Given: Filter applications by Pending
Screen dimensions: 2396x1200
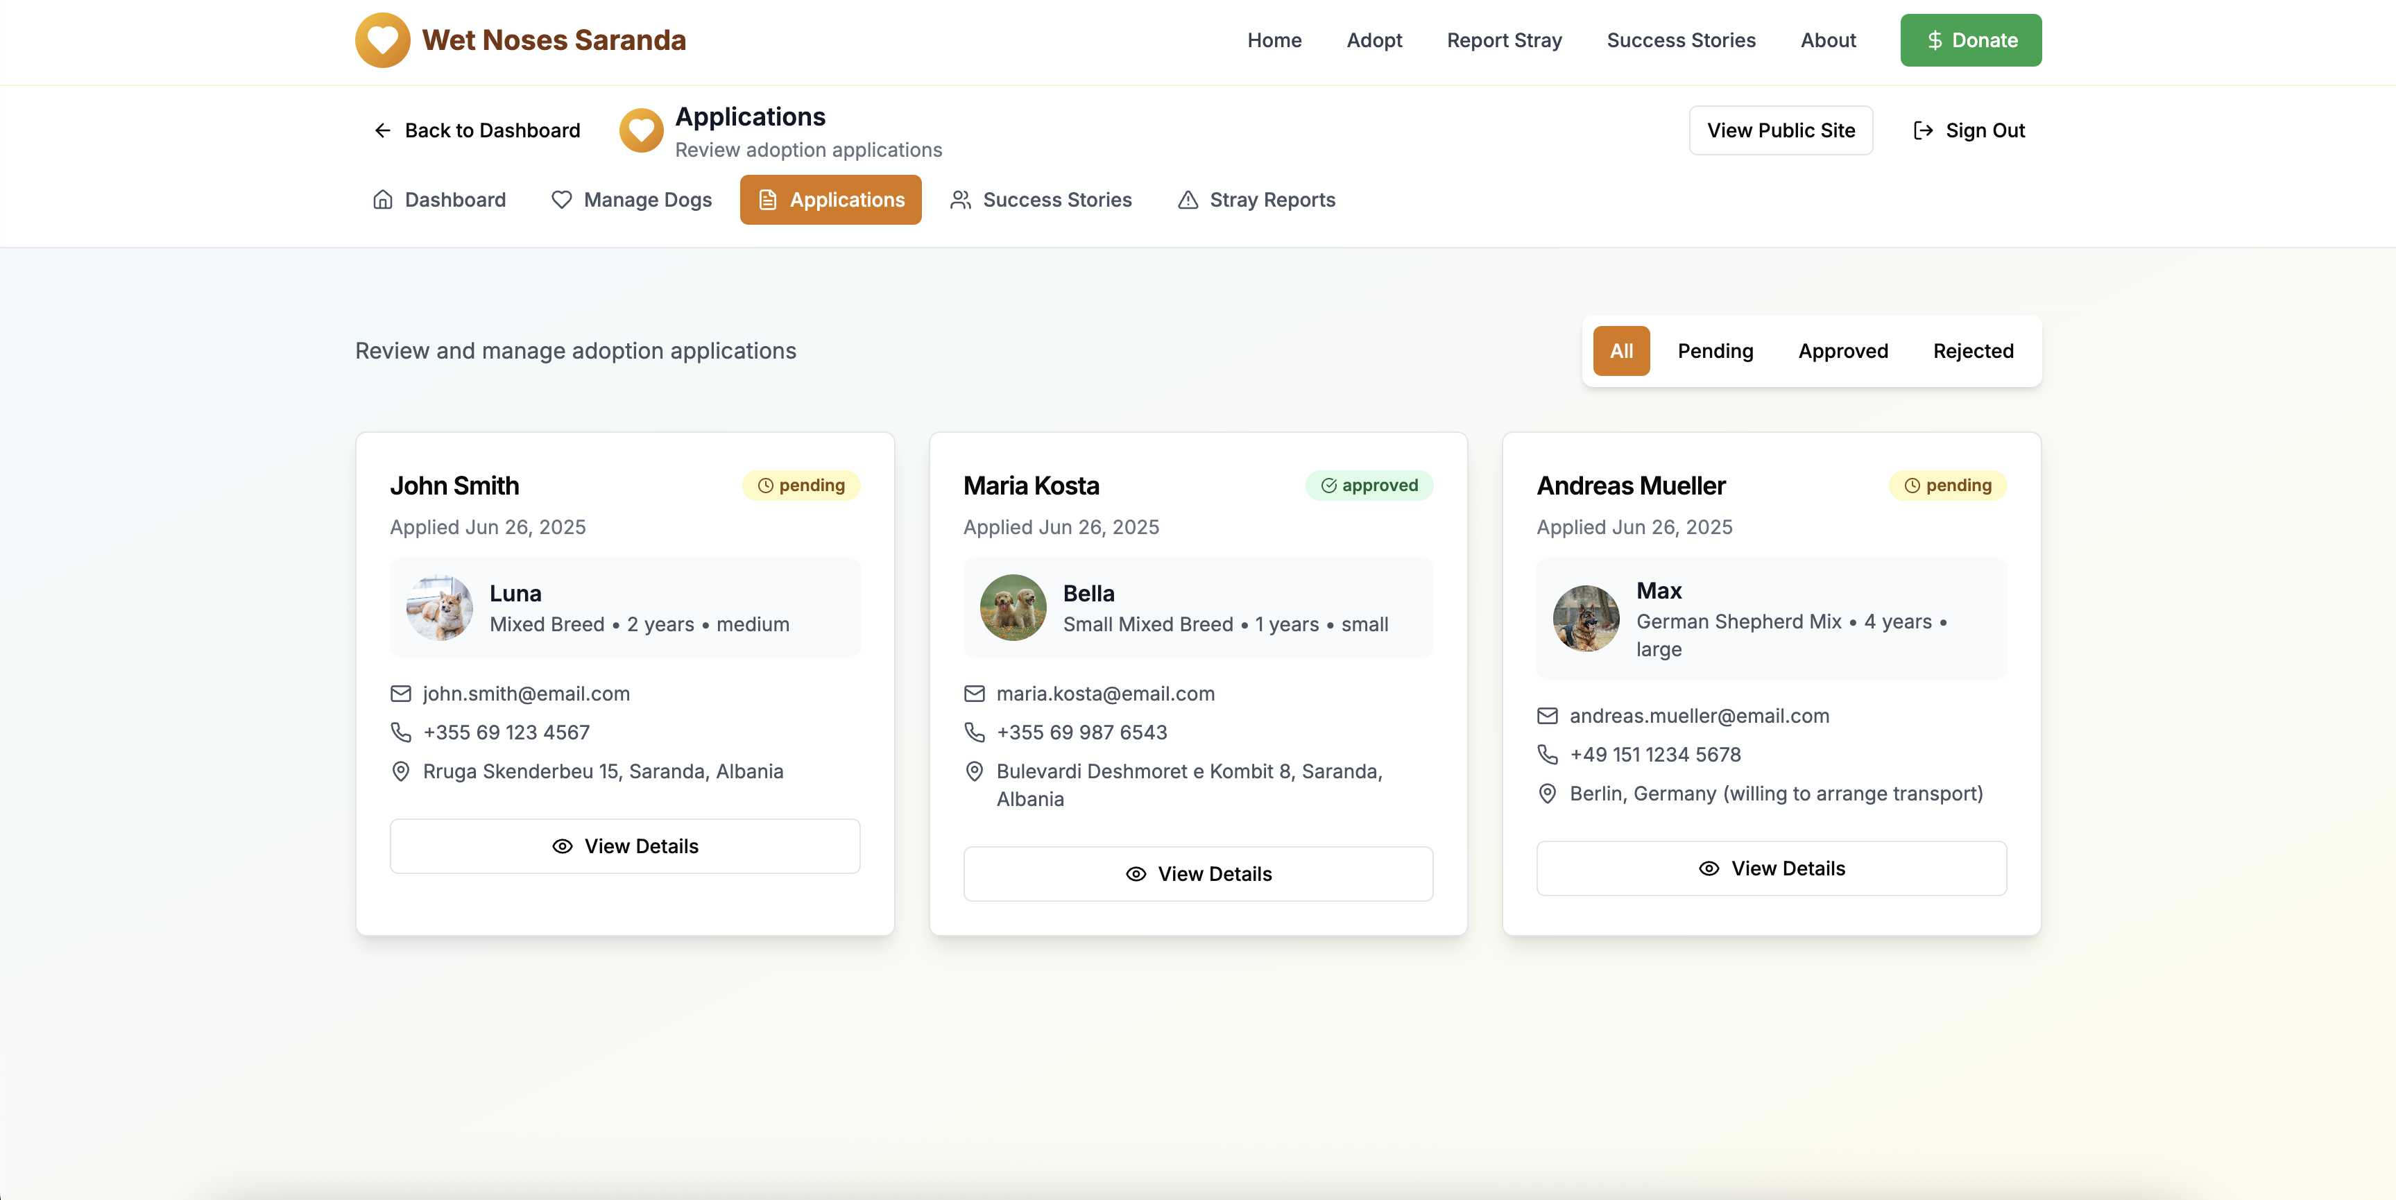Looking at the screenshot, I should (1715, 351).
